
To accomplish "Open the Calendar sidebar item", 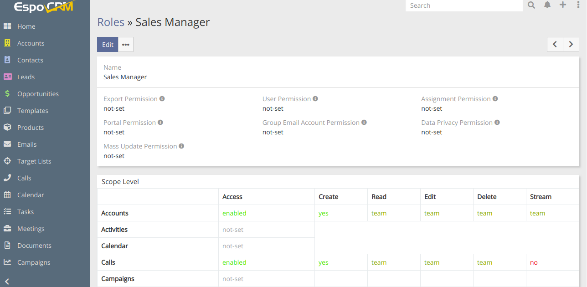I will click(x=31, y=195).
